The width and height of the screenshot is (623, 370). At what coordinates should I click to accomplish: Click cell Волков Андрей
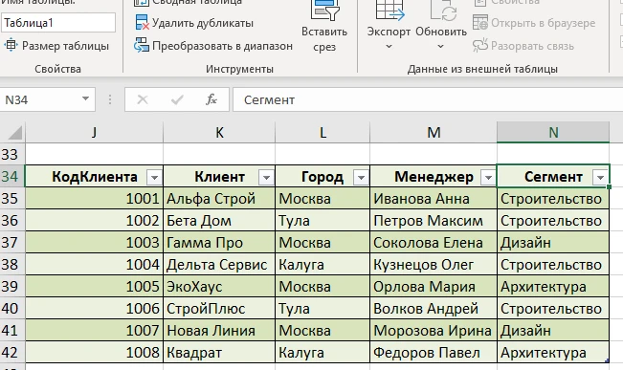(x=434, y=309)
